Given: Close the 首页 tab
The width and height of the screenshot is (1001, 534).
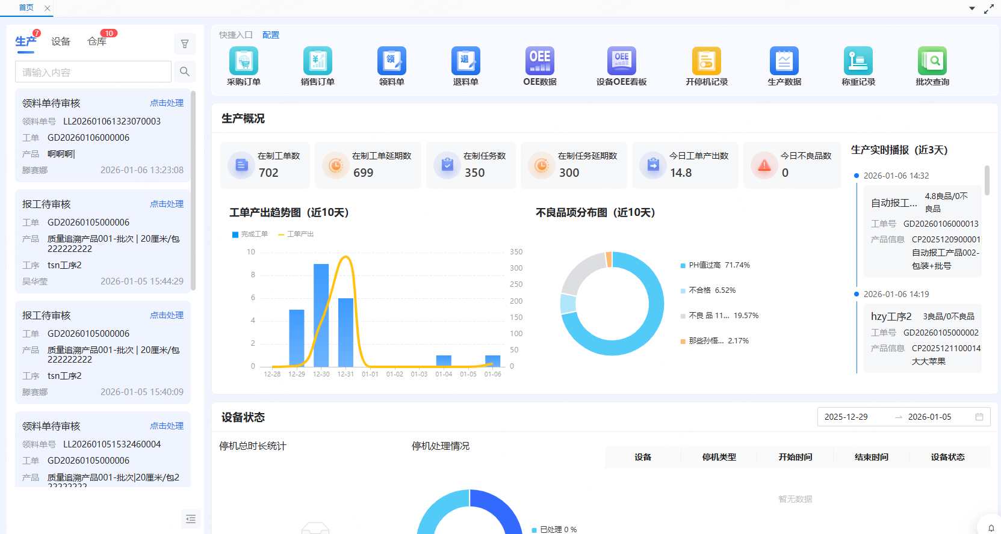Looking at the screenshot, I should (x=48, y=8).
